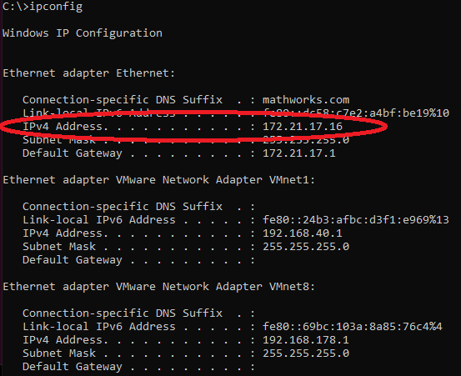
Task: Select the VMnet8 adapter header line
Action: (x=158, y=286)
